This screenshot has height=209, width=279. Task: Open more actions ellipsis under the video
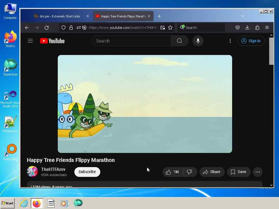coord(257,172)
